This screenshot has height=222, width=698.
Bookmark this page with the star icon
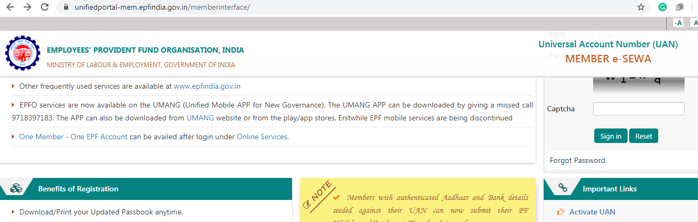click(x=640, y=8)
